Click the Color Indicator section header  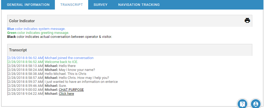22,21
